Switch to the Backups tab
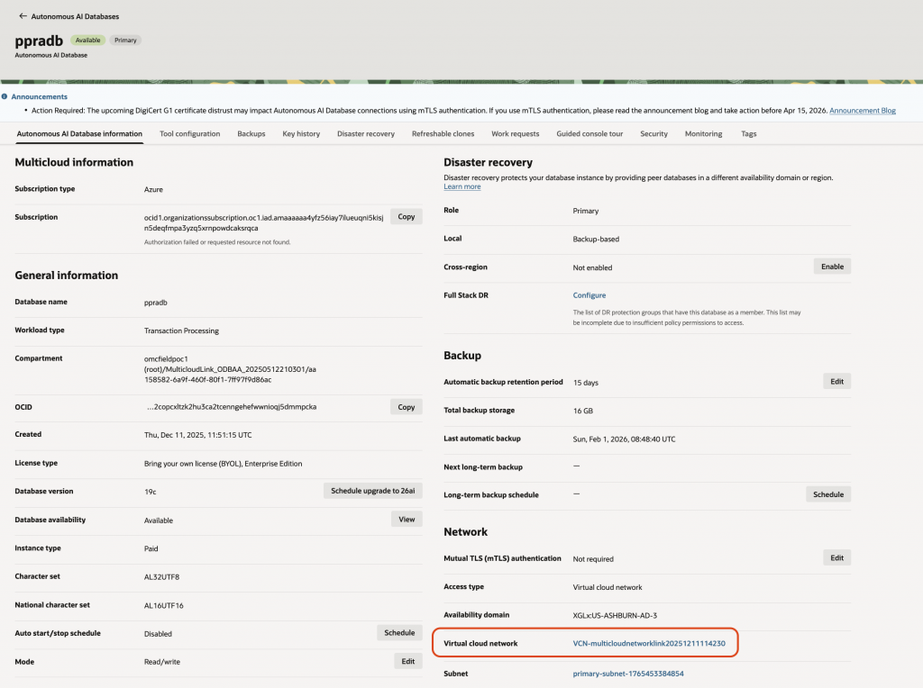Image resolution: width=923 pixels, height=688 pixels. (251, 133)
